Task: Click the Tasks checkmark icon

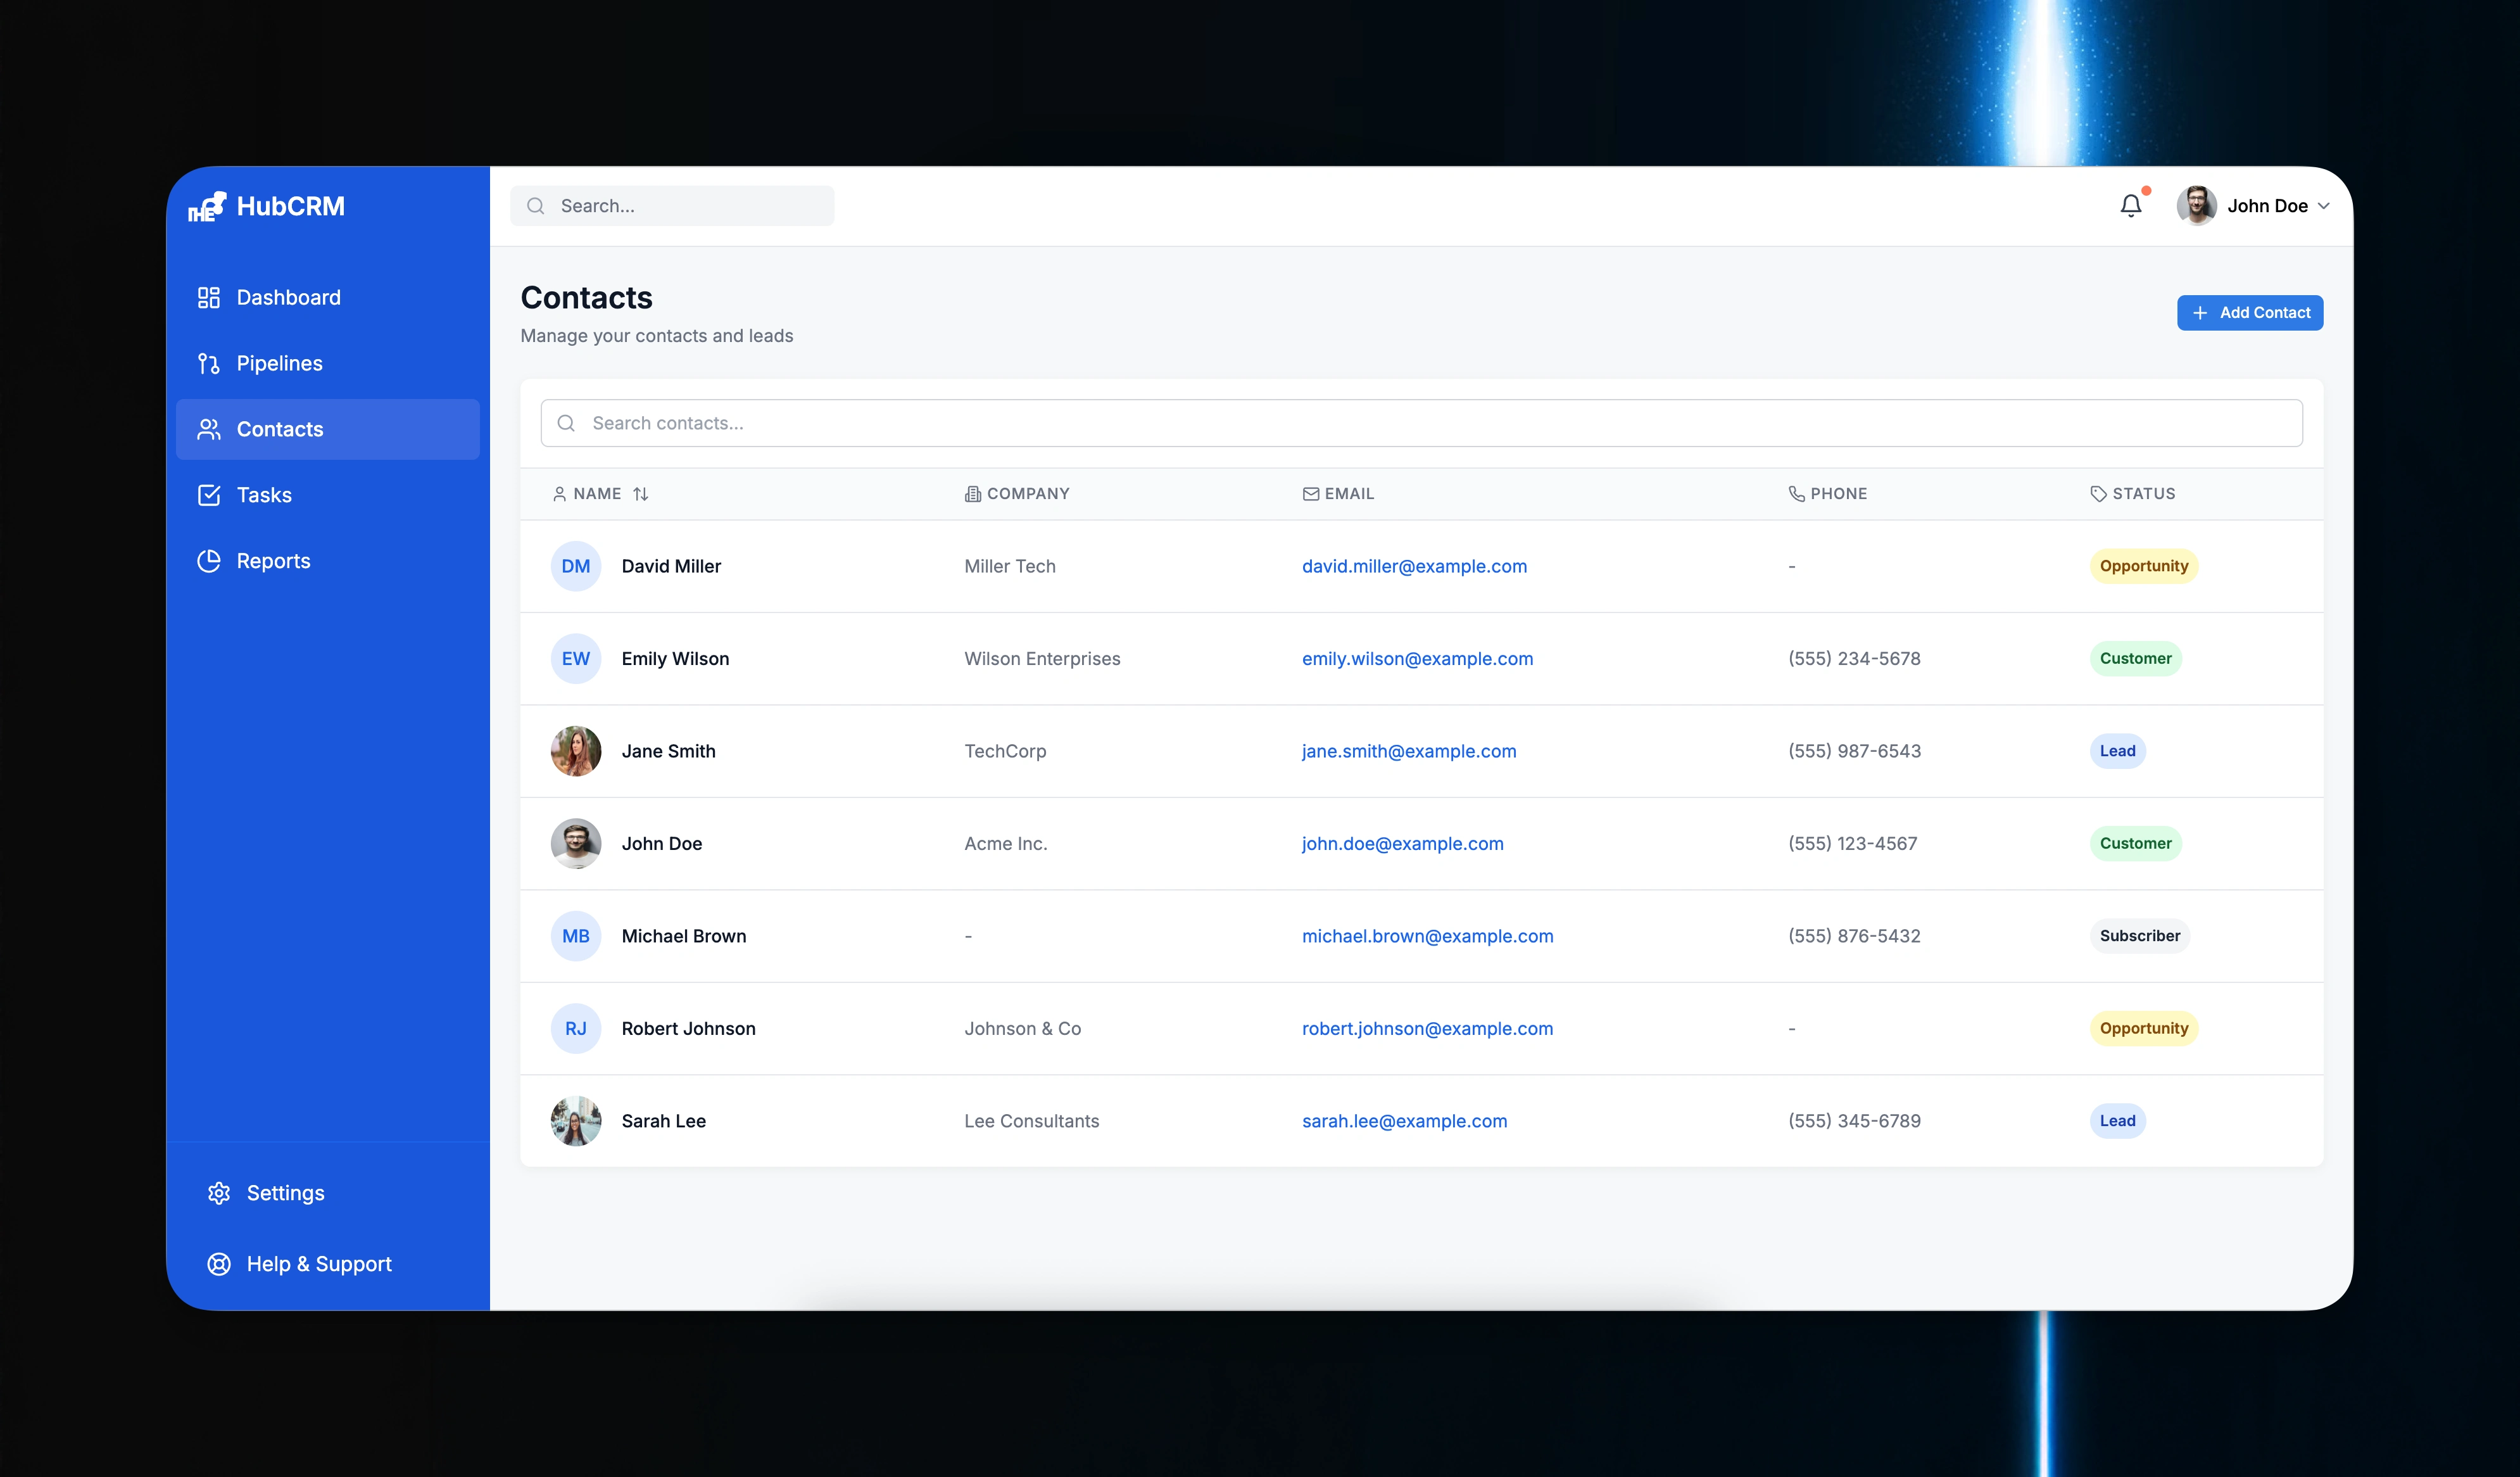Action: [x=208, y=495]
